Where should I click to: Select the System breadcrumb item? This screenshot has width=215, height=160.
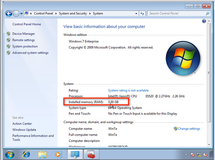click(98, 14)
